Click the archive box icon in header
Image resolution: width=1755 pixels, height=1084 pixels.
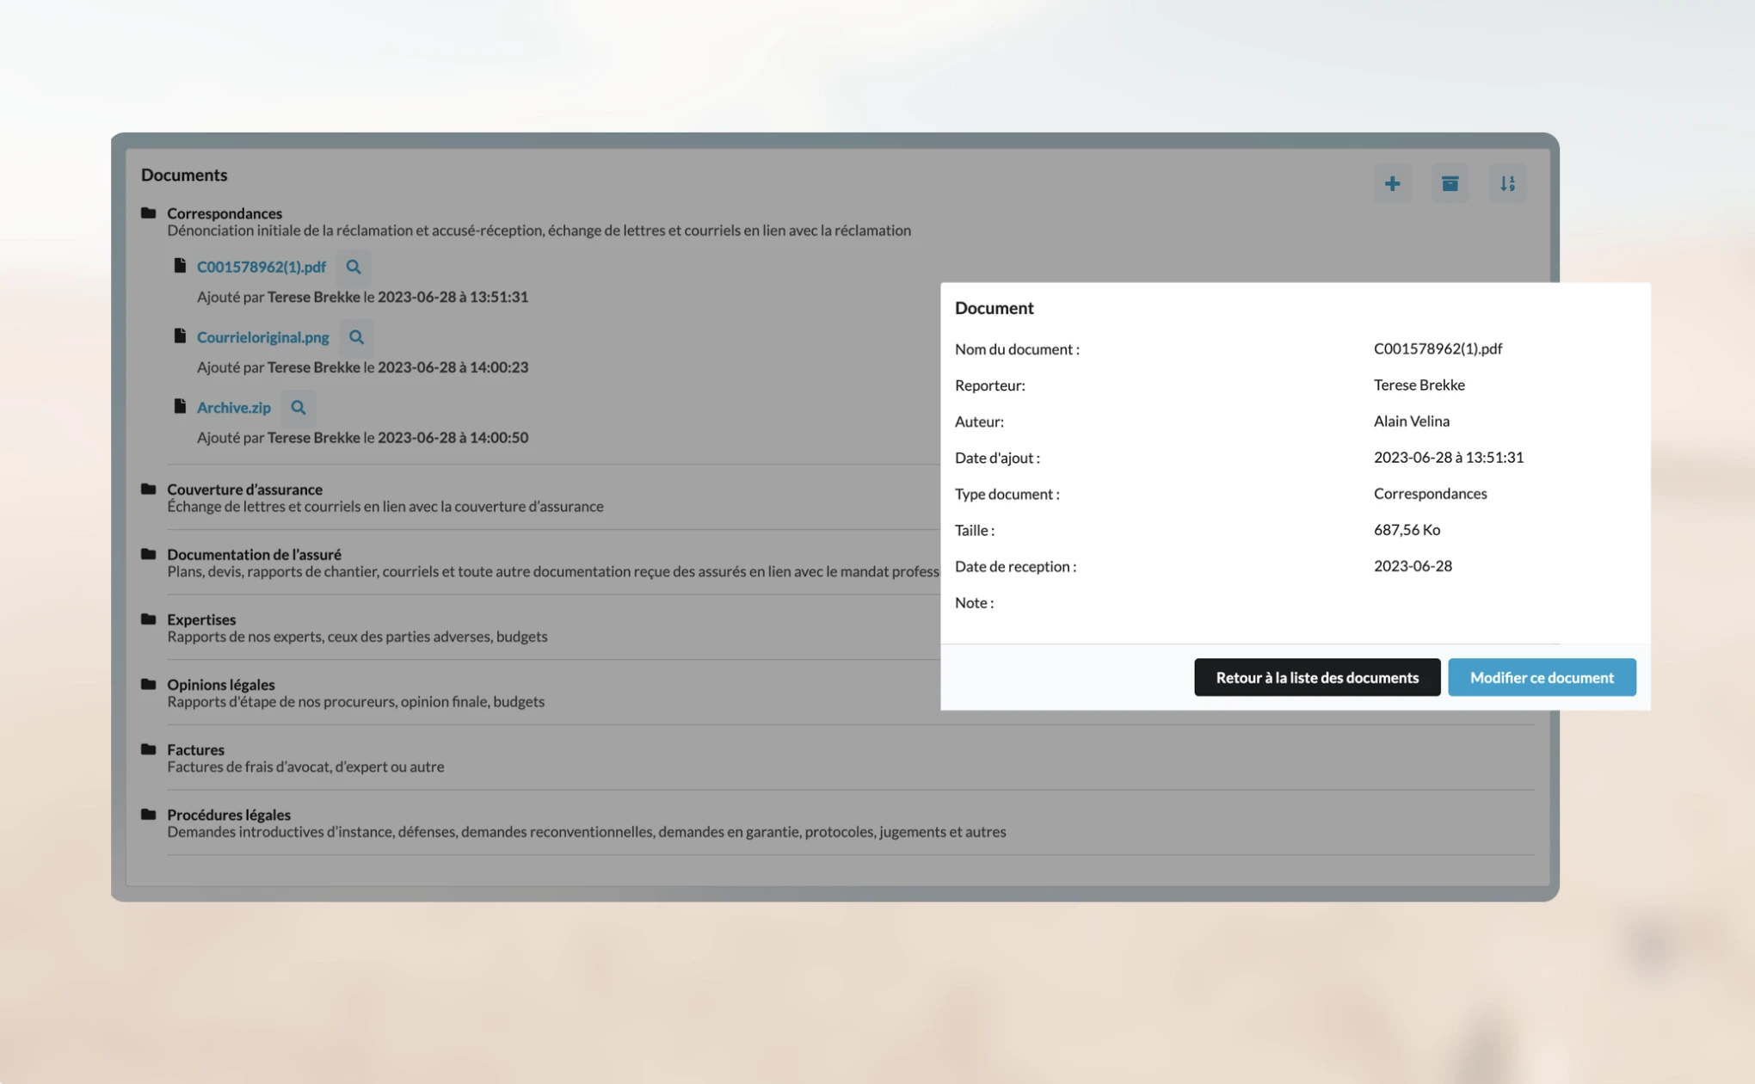pos(1450,183)
